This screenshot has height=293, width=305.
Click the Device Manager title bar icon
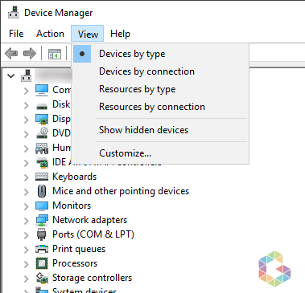coord(13,13)
